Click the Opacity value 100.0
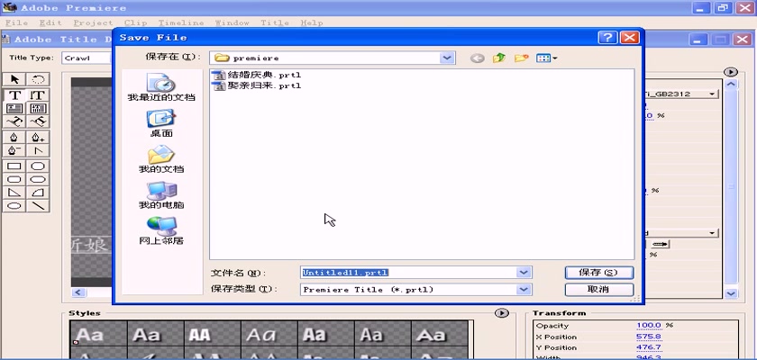Screen dimensions: 757x360 [x=649, y=326]
